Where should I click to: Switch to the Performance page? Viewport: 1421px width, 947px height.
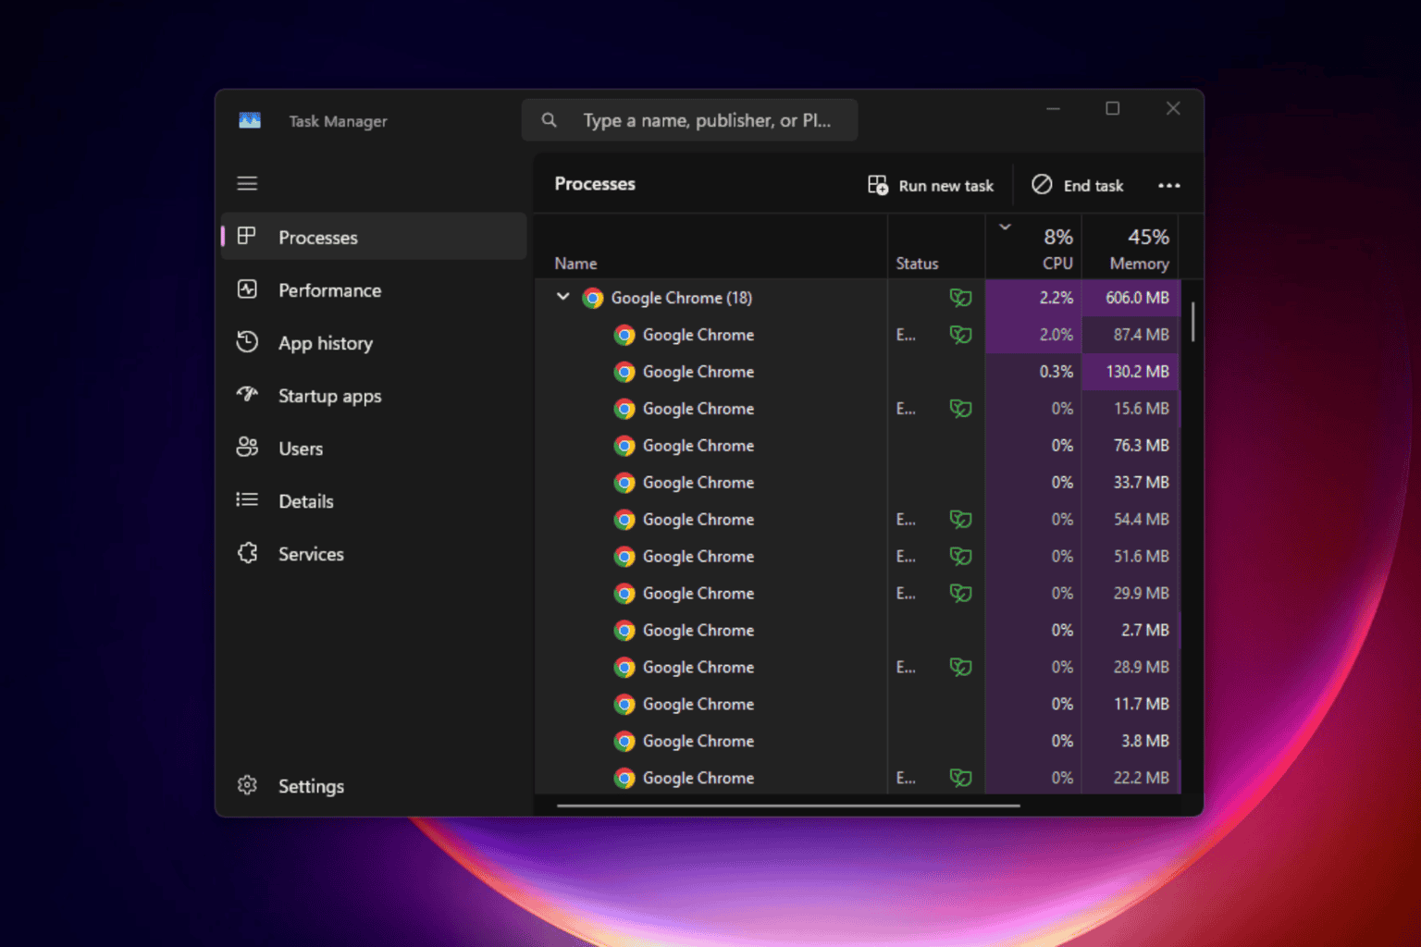374,289
